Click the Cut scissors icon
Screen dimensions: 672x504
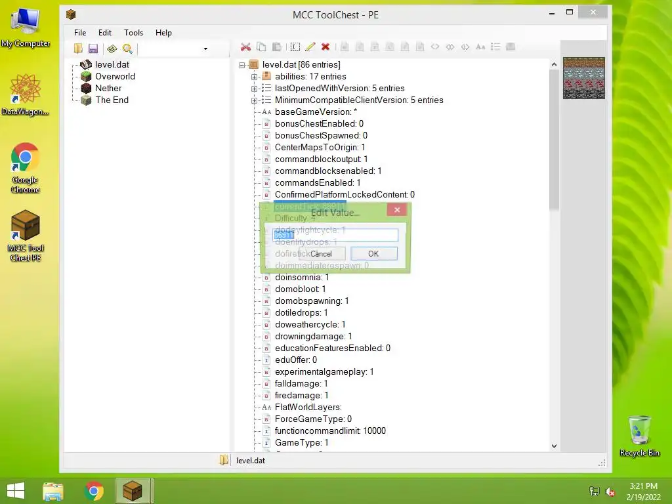point(245,47)
